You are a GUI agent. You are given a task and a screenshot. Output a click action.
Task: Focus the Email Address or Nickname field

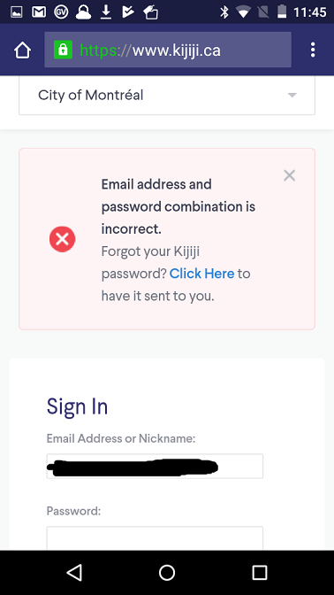click(155, 466)
